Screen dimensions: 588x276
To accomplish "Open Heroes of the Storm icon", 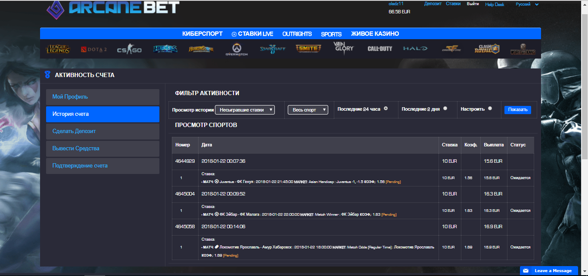I will [165, 49].
